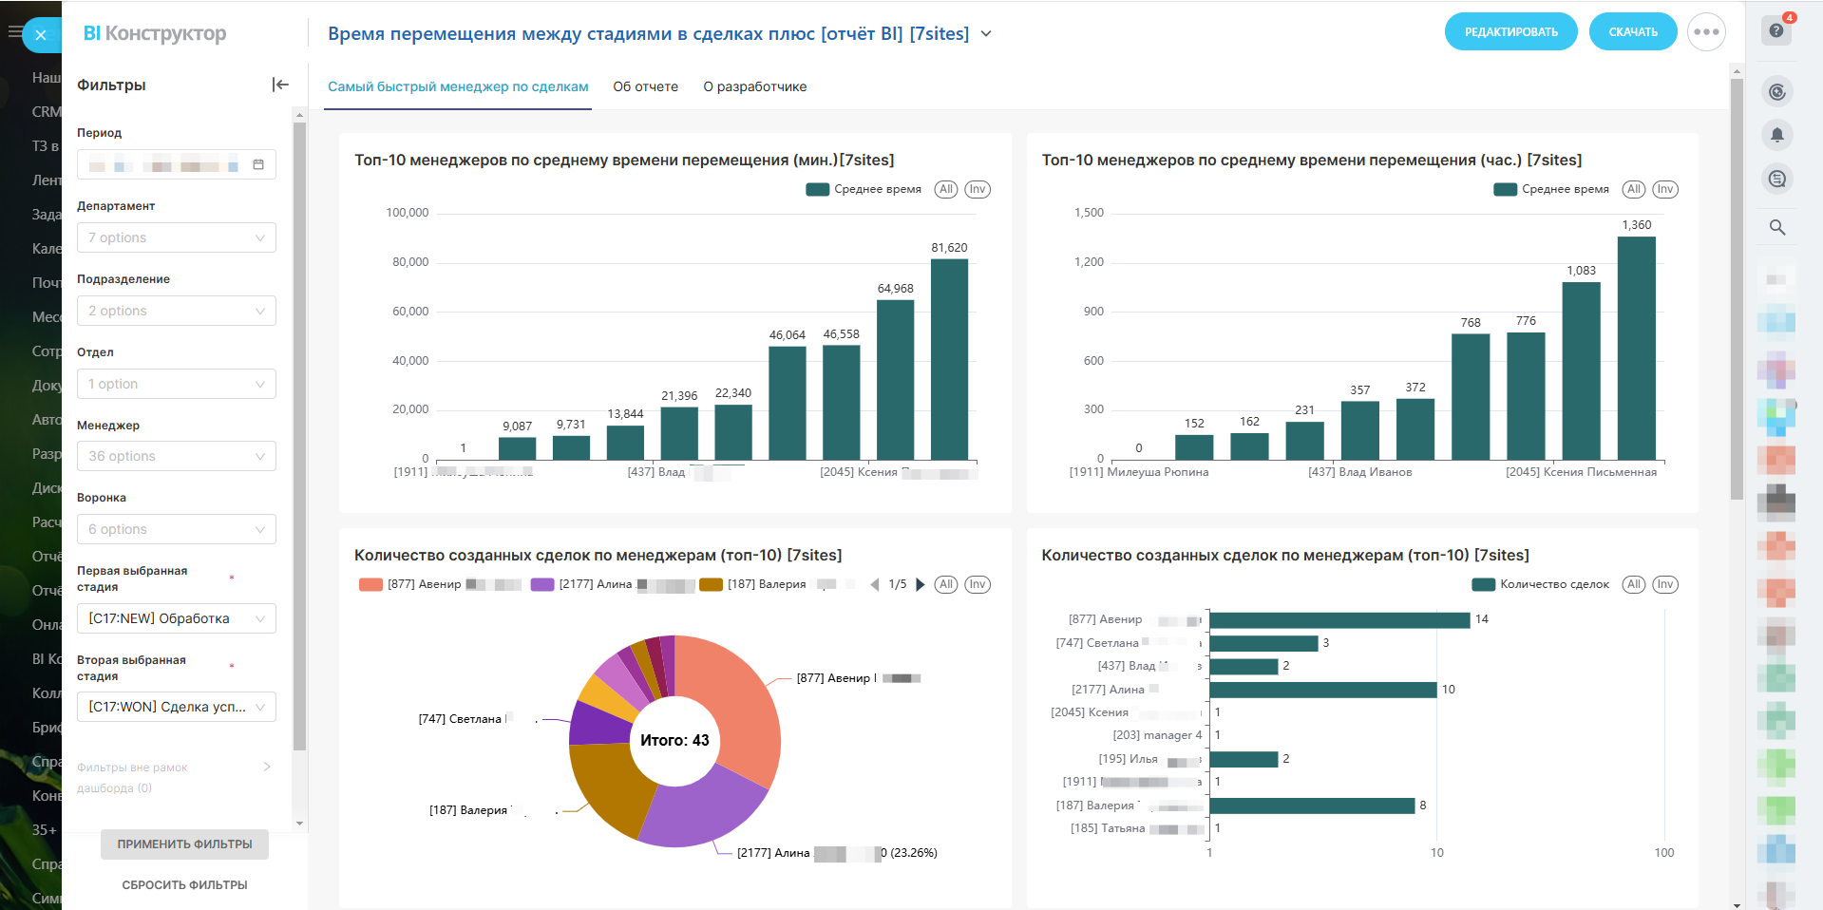Go to next pie chart legend page

point(920,584)
